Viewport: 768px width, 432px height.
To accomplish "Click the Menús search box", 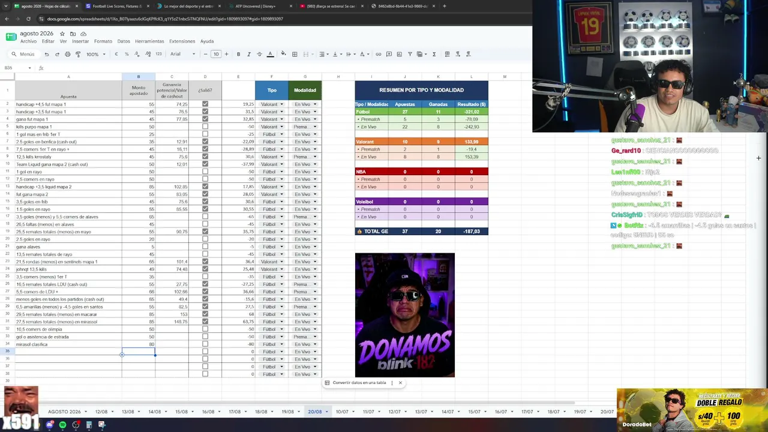I will [x=23, y=54].
